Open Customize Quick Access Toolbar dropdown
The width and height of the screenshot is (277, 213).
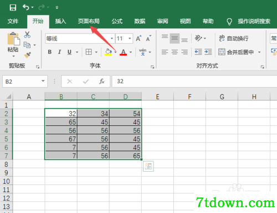pyautogui.click(x=57, y=8)
